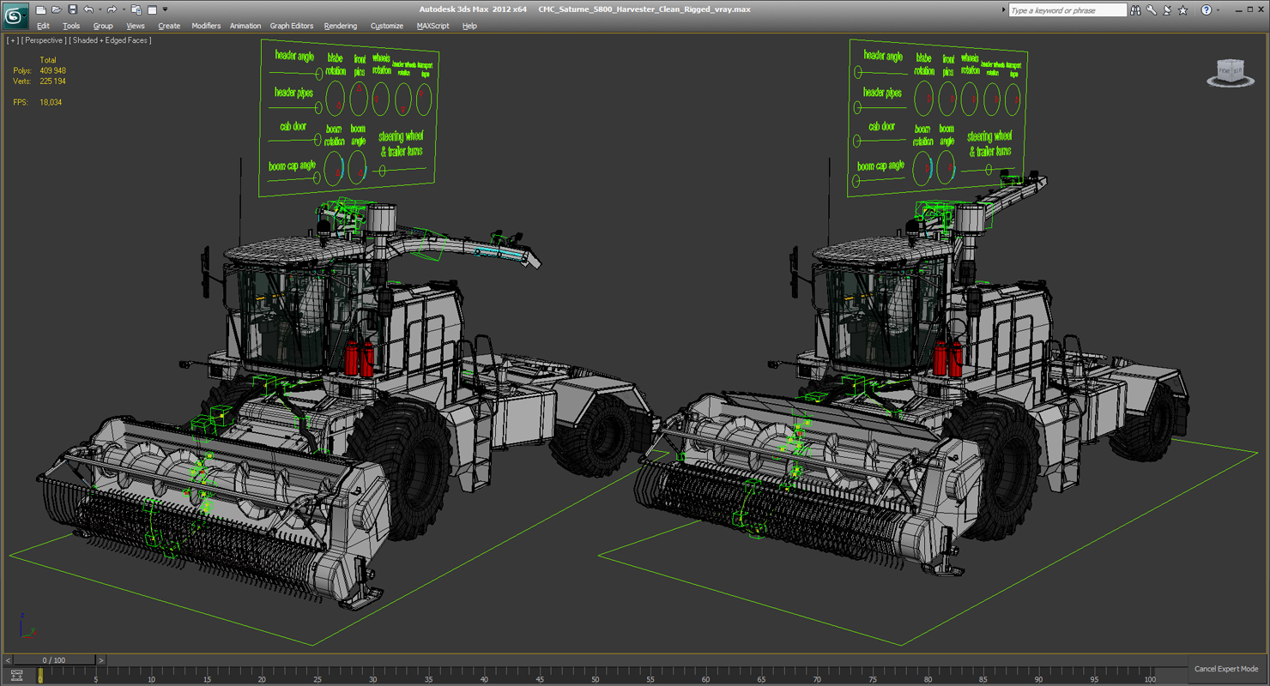Open the Rendering menu
Screen dimensions: 1270x686
click(341, 26)
